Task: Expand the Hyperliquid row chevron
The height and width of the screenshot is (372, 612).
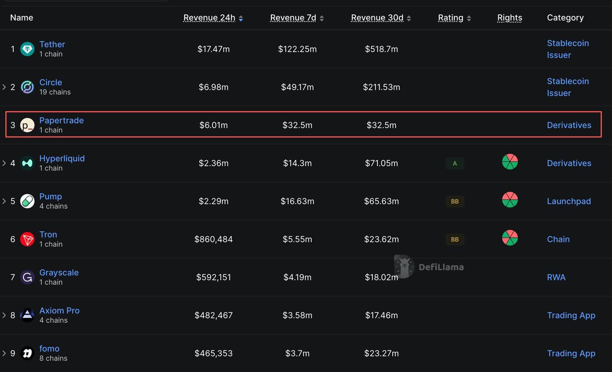Action: click(x=4, y=163)
